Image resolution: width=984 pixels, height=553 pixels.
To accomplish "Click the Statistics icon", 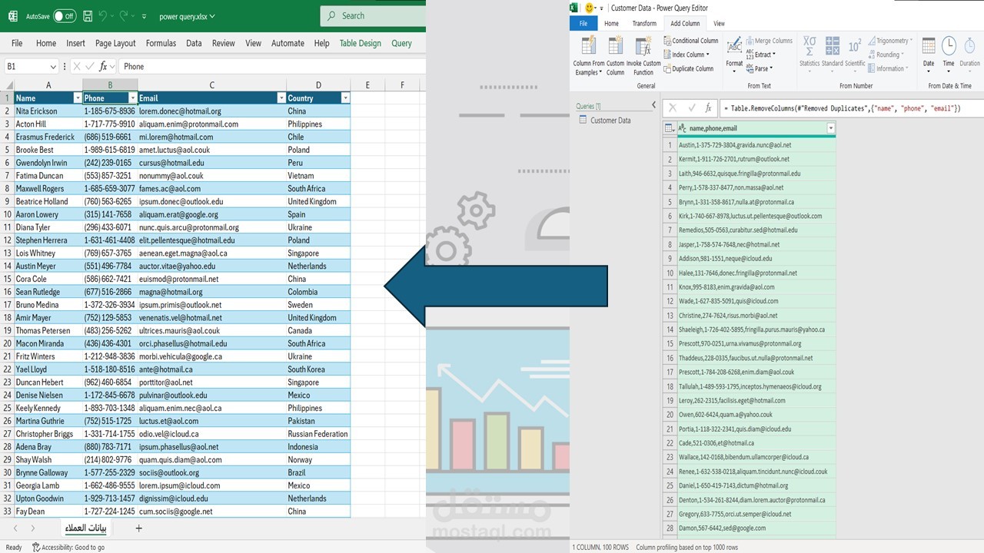I will pyautogui.click(x=809, y=46).
